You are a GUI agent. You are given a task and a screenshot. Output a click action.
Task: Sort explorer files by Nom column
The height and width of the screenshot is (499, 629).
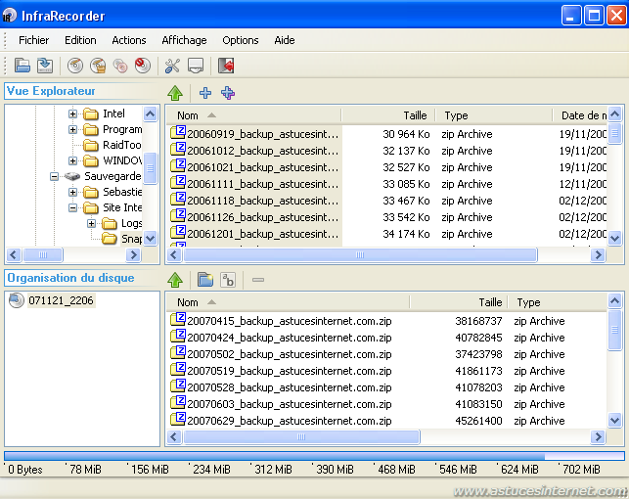(x=253, y=115)
